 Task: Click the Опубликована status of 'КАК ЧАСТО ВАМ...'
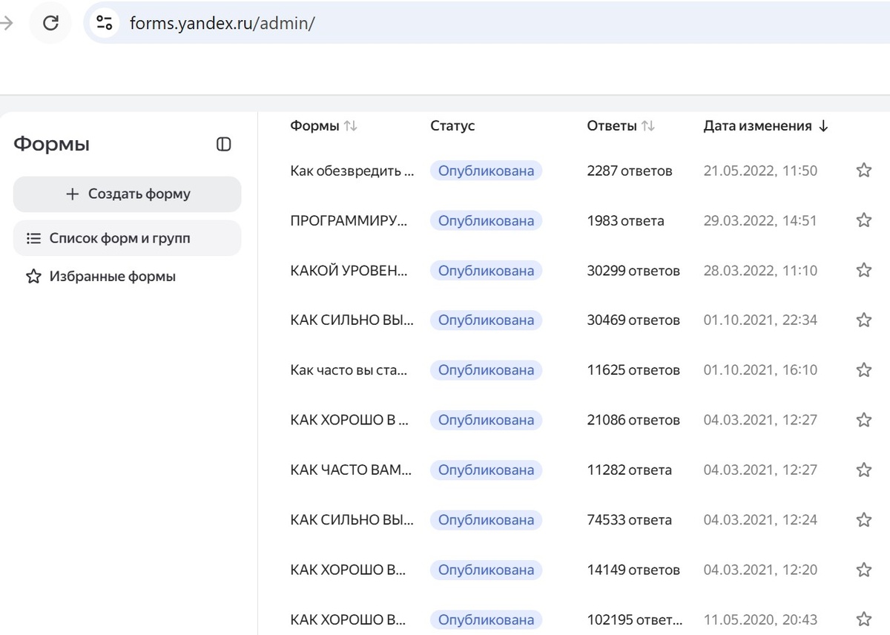[x=486, y=470]
